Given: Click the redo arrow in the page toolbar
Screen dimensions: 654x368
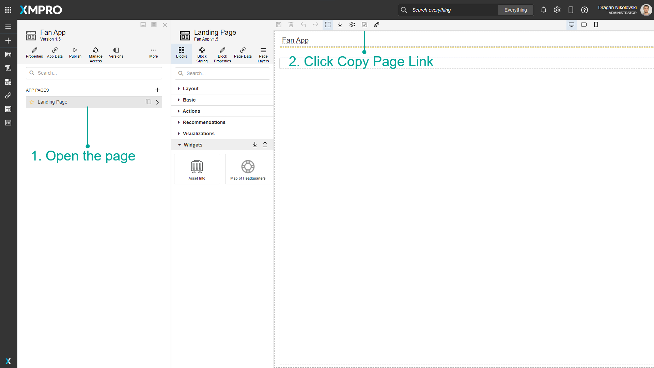Looking at the screenshot, I should tap(315, 25).
